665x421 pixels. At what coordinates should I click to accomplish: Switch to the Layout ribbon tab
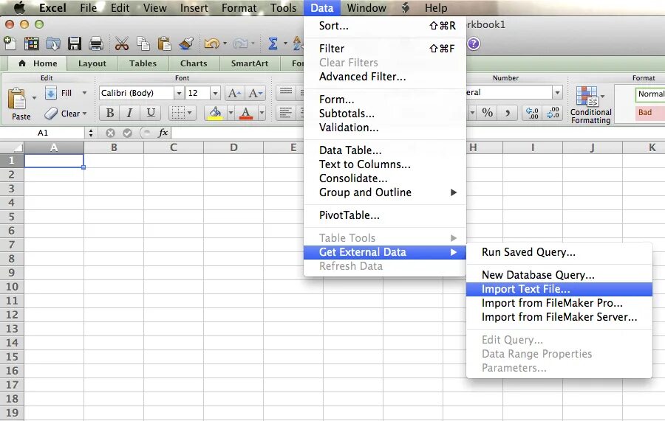92,63
